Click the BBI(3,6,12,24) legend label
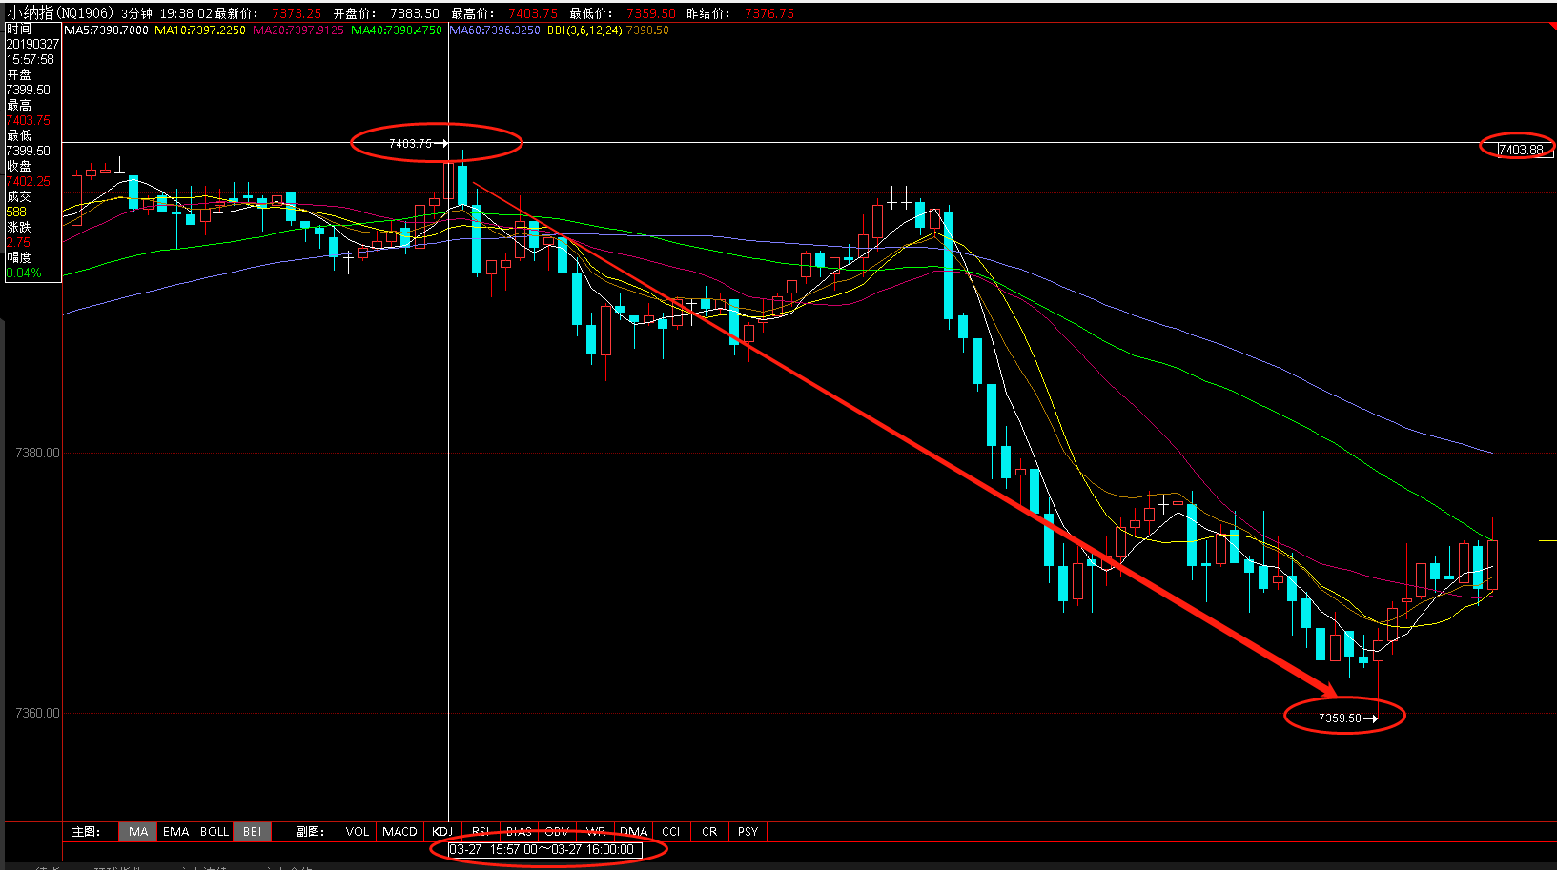The width and height of the screenshot is (1557, 870). (x=584, y=30)
